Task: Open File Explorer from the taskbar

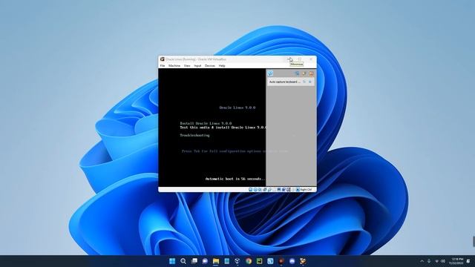Action: pyautogui.click(x=216, y=261)
